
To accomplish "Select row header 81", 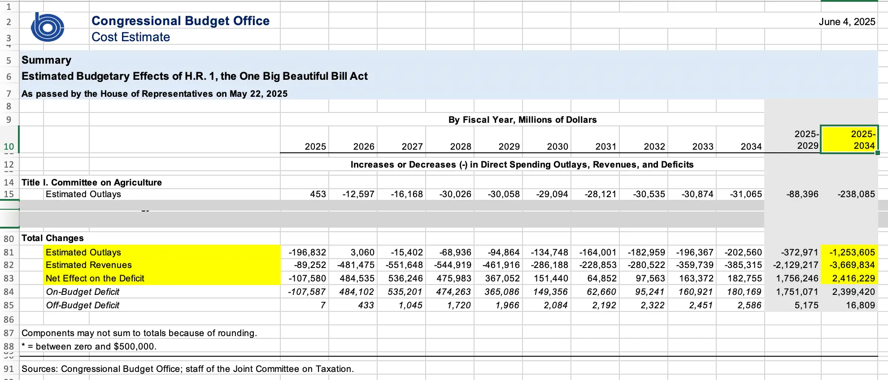I will pos(9,252).
